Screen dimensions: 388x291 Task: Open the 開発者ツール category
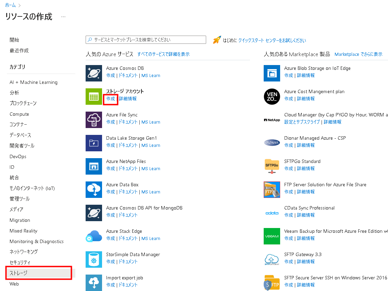(x=22, y=146)
